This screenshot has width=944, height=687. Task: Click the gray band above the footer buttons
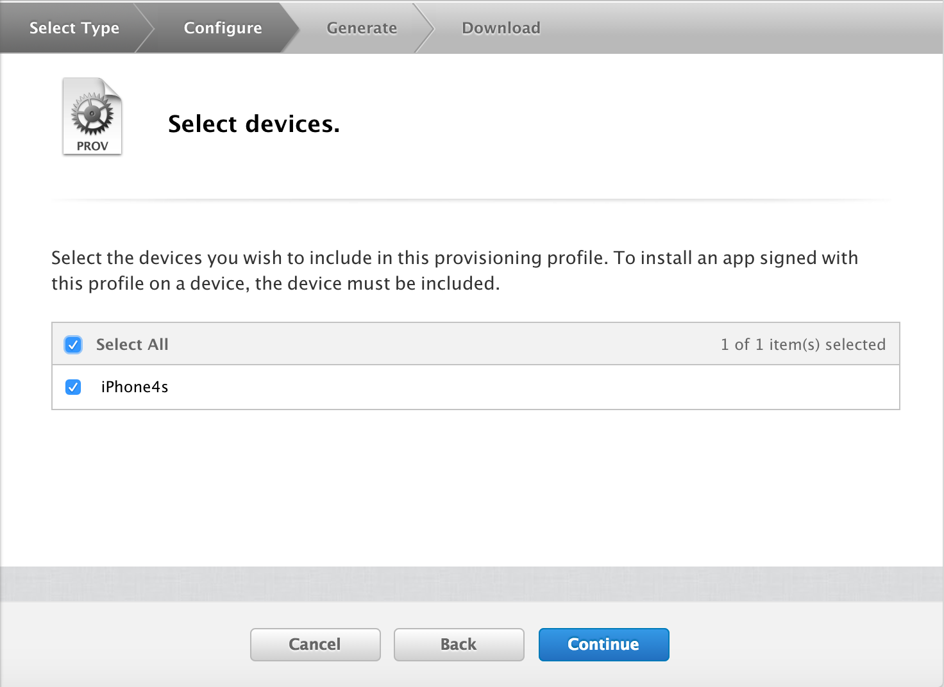point(472,584)
